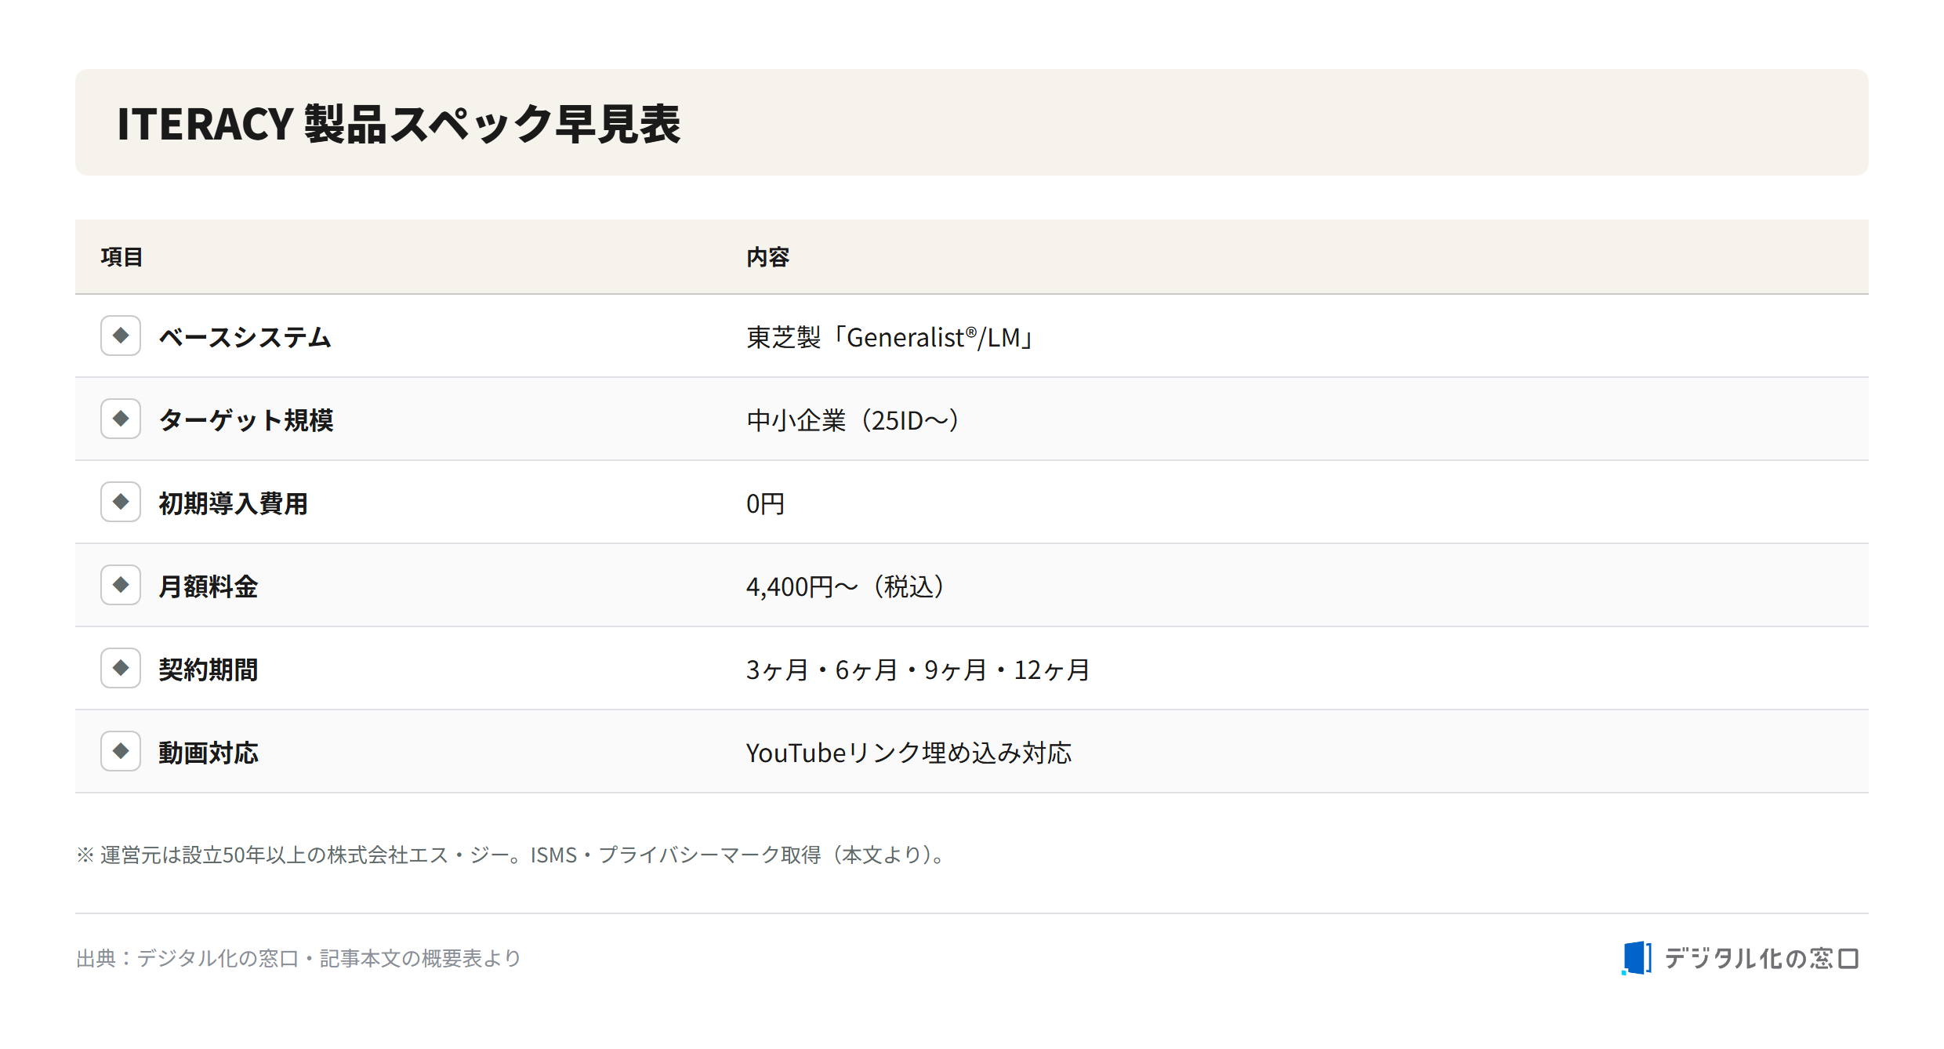Click the blue デジタル化の窓口 logo icon
Image resolution: width=1944 pixels, height=1049 pixels.
point(1637,958)
